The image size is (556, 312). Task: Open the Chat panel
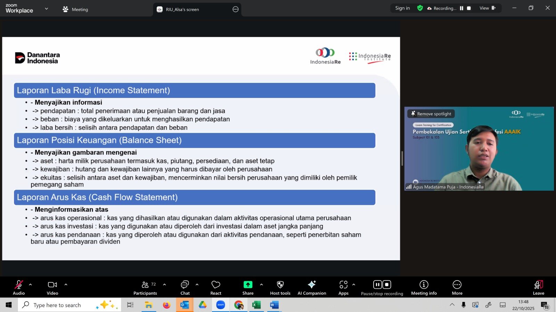[185, 287]
